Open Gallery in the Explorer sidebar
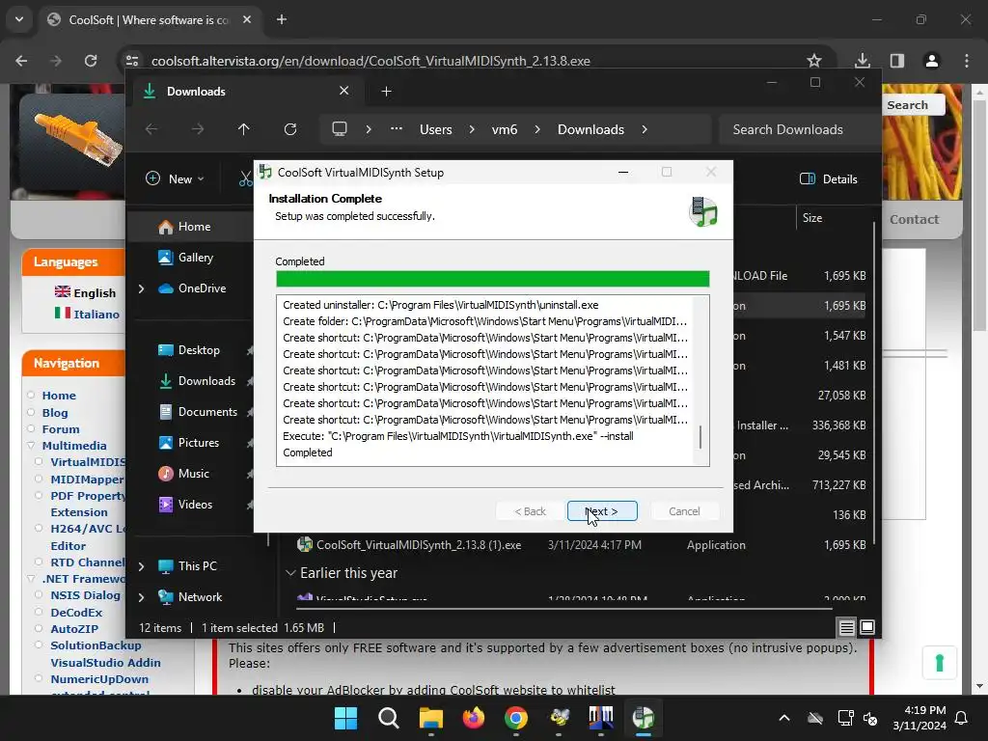This screenshot has height=741, width=988. click(195, 257)
